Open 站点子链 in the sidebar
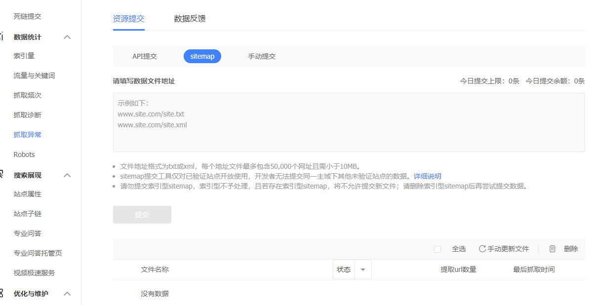This screenshot has width=591, height=305. pyautogui.click(x=28, y=214)
